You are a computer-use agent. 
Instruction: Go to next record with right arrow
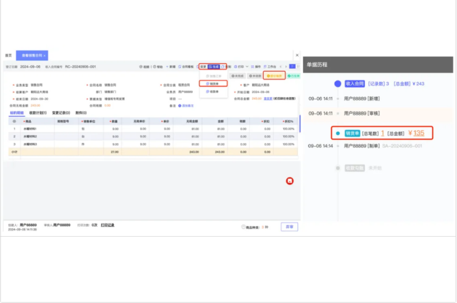click(x=286, y=67)
